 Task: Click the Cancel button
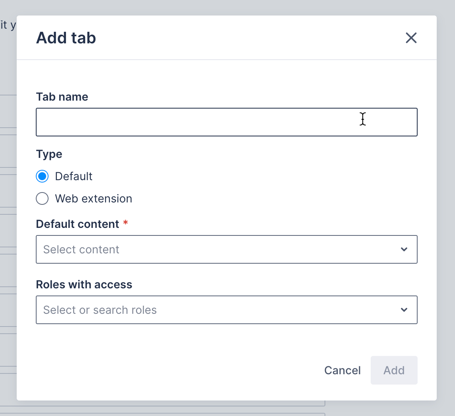pyautogui.click(x=342, y=370)
